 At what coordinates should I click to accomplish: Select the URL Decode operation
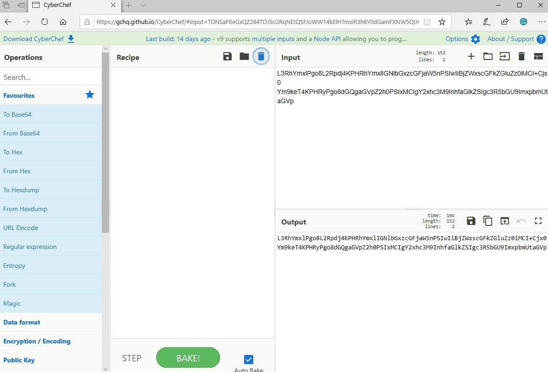[x=51, y=228]
